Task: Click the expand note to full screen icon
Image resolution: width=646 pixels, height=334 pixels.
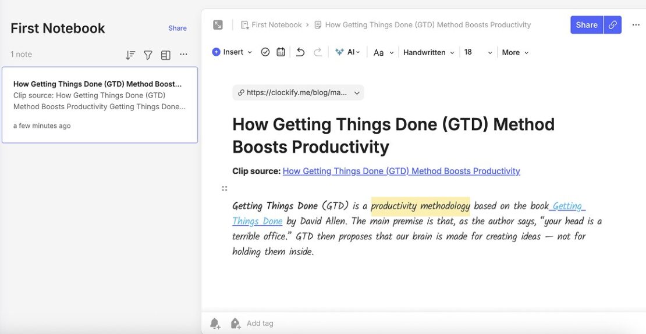Action: (x=218, y=24)
